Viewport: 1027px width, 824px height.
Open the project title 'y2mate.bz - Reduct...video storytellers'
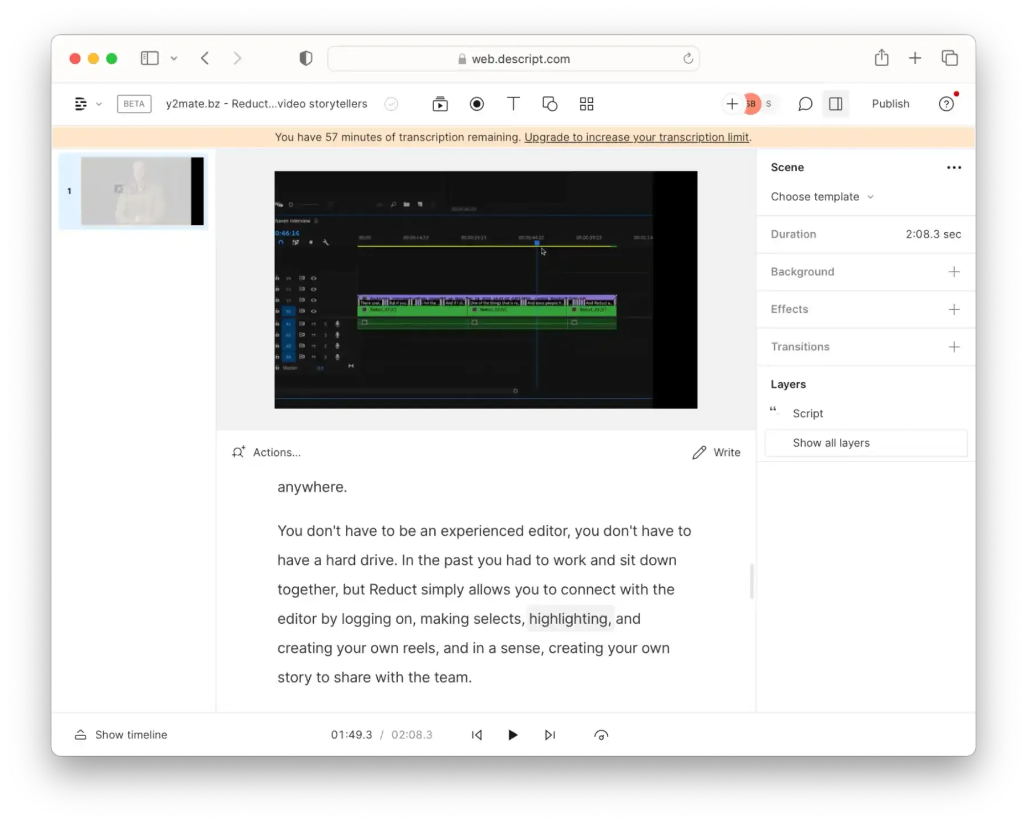point(266,104)
